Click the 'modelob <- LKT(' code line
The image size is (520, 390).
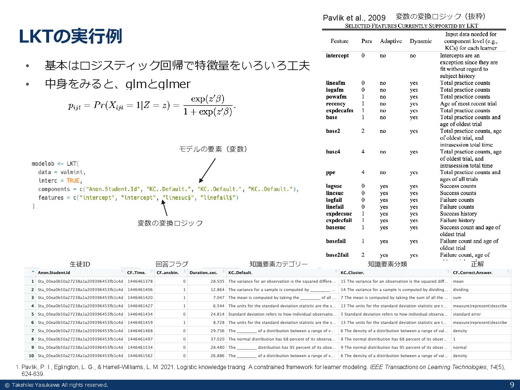click(55, 164)
